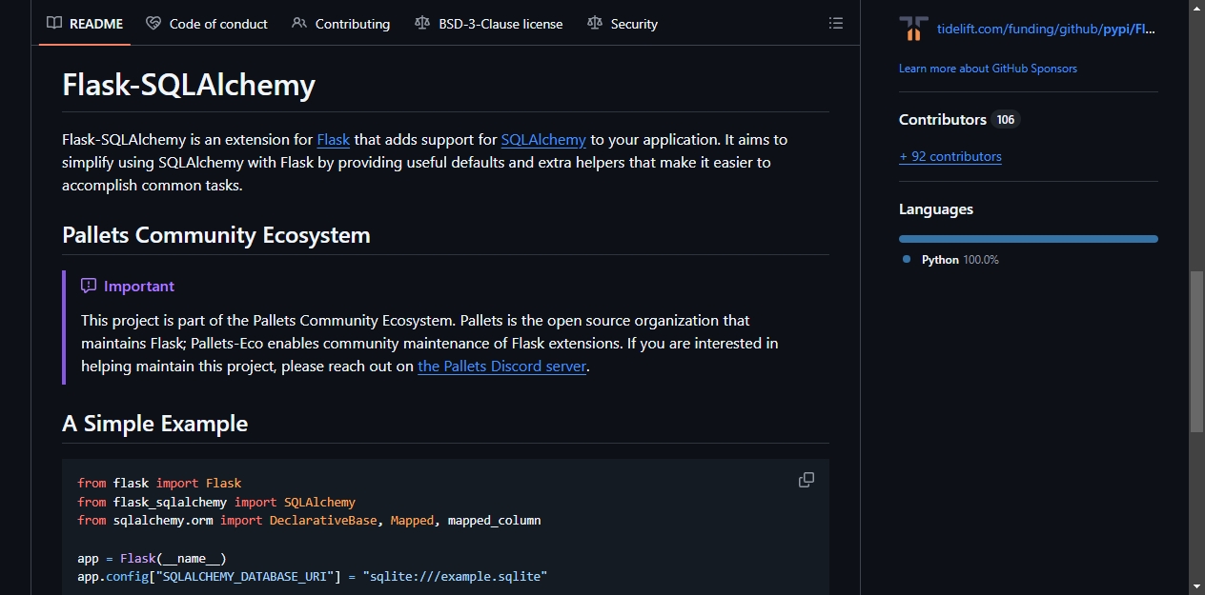
Task: Follow the Flask link
Action: 334,139
